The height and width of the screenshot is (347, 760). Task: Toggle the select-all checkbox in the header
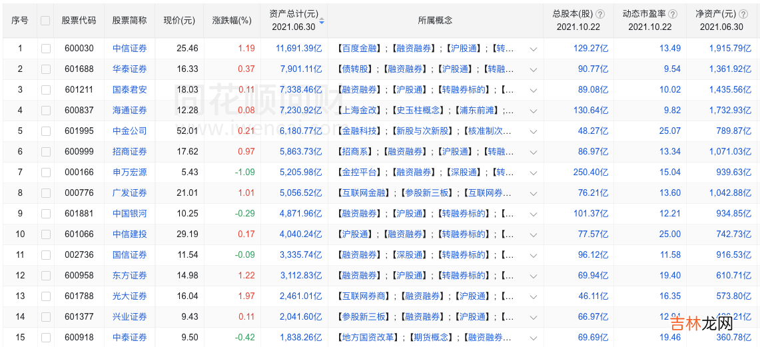point(45,21)
